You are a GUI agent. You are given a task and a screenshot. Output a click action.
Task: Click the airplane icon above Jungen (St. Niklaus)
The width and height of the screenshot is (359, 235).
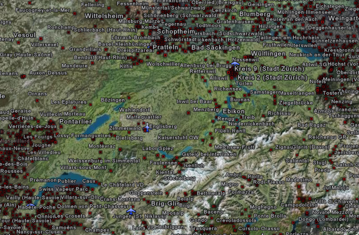pyautogui.click(x=131, y=210)
